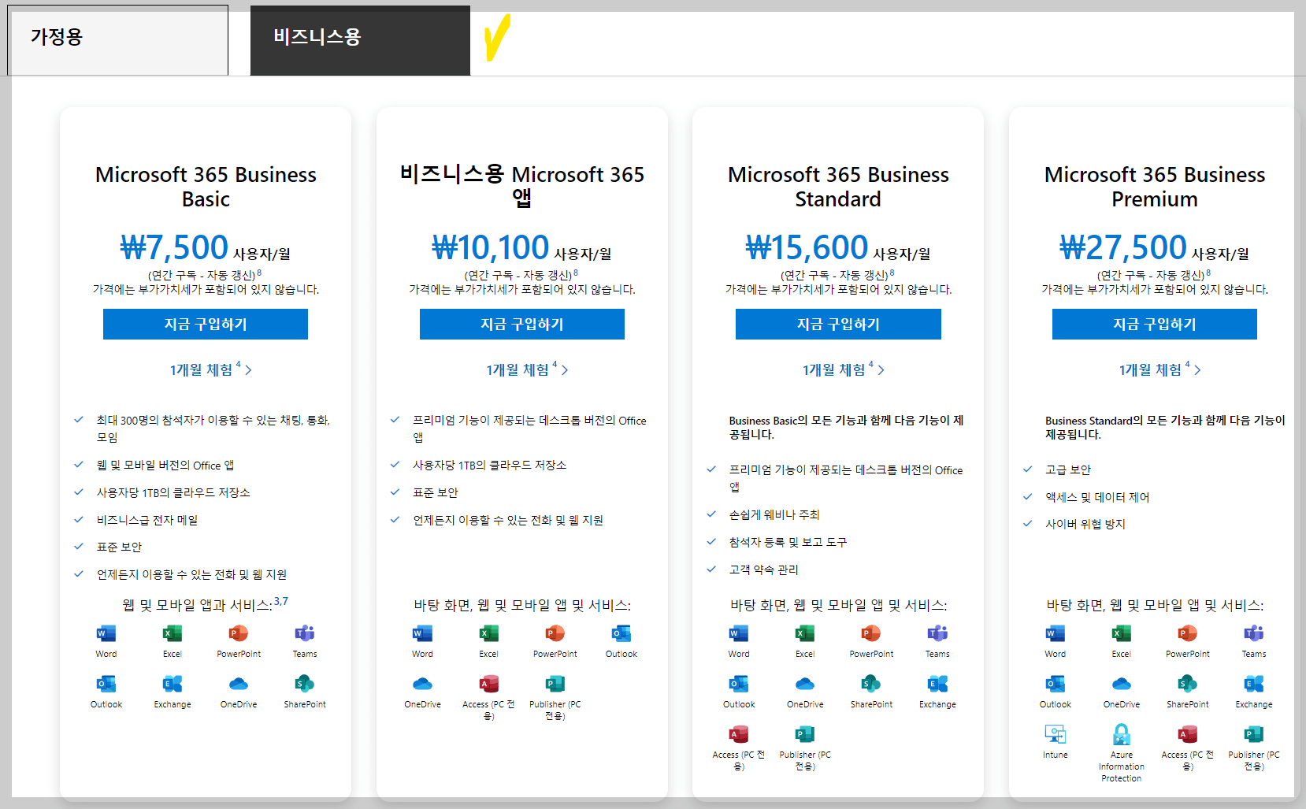The image size is (1306, 809).
Task: Click the Publisher icon under Business Standard
Action: click(x=804, y=737)
